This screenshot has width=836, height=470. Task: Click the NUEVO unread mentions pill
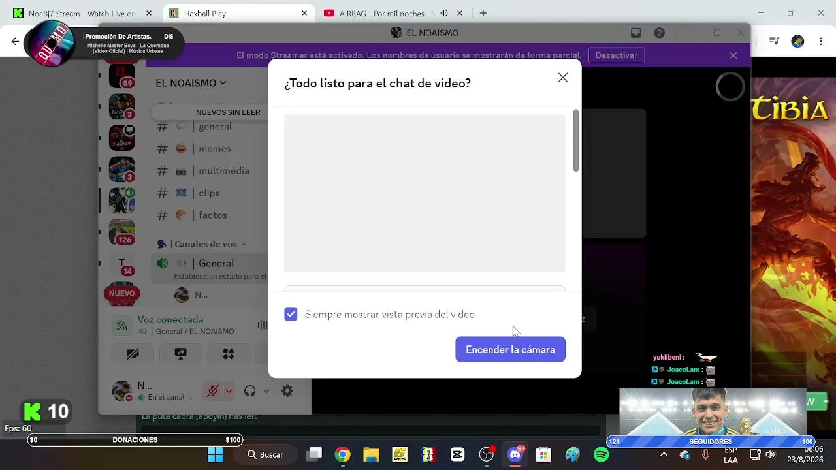[122, 293]
